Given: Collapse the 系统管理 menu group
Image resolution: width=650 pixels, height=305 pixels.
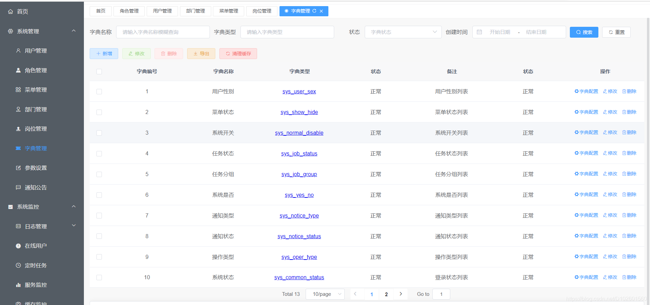Looking at the screenshot, I should pos(74,31).
